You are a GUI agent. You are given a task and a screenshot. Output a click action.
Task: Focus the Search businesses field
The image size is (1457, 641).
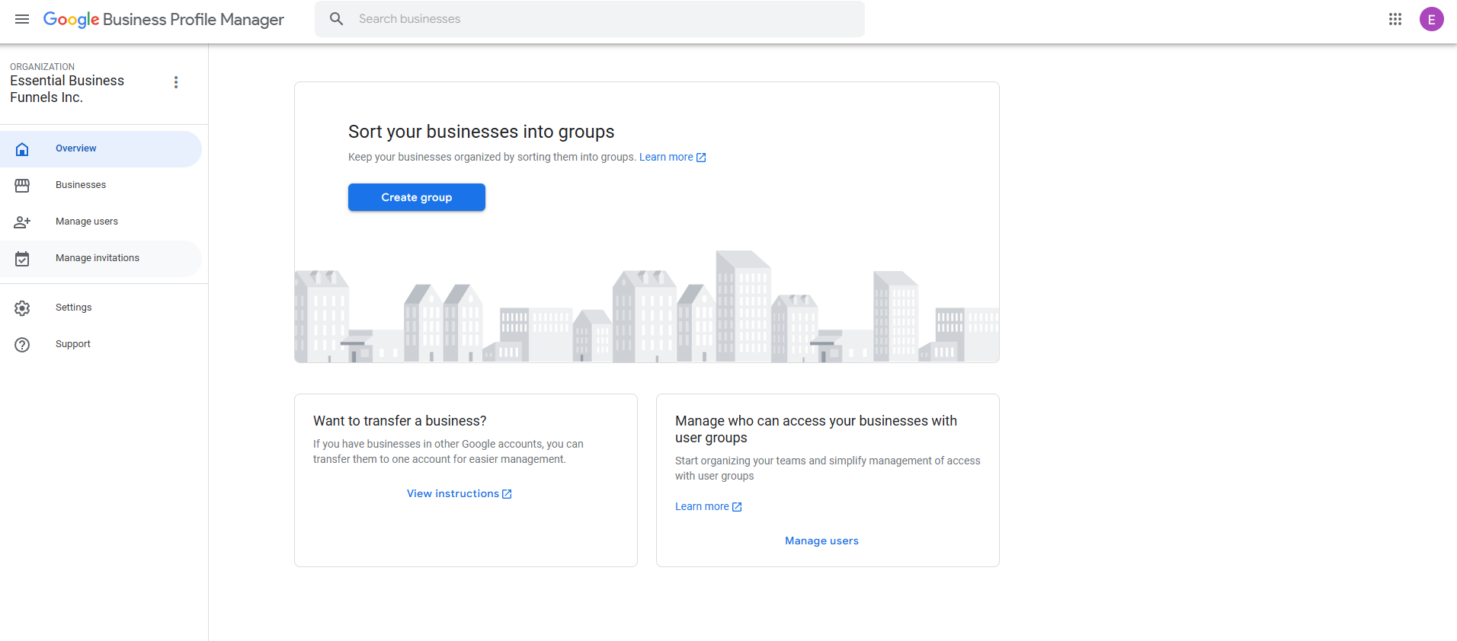tap(590, 19)
